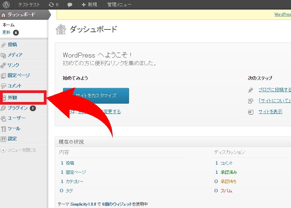Click the WordPress logo in admin bar
This screenshot has width=291, height=208.
tap(6, 5)
